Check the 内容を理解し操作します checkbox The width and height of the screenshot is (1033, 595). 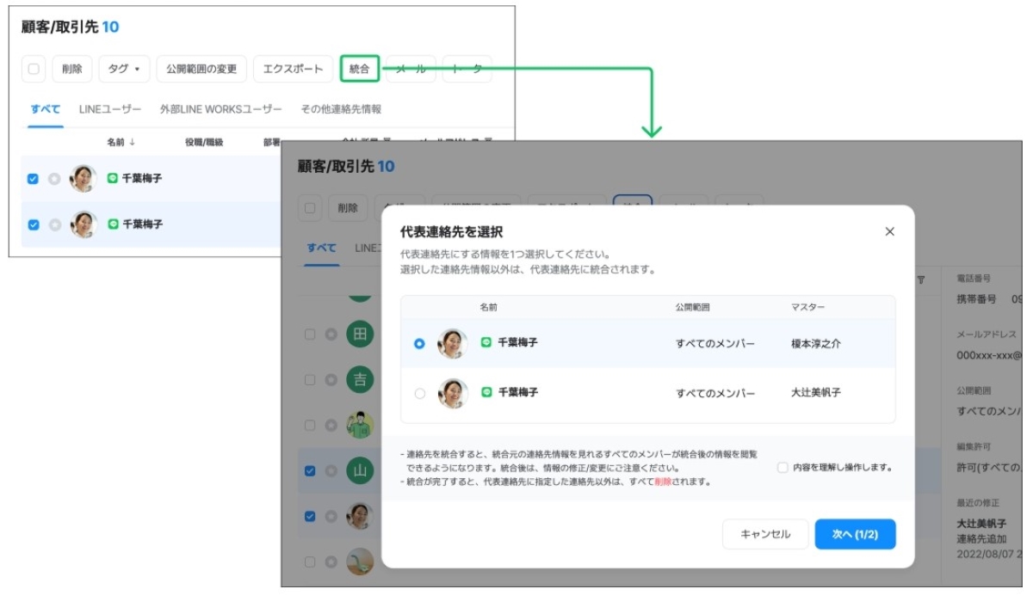[x=782, y=468]
